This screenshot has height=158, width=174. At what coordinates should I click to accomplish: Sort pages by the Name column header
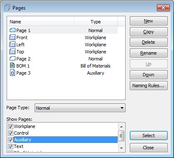click(x=41, y=22)
